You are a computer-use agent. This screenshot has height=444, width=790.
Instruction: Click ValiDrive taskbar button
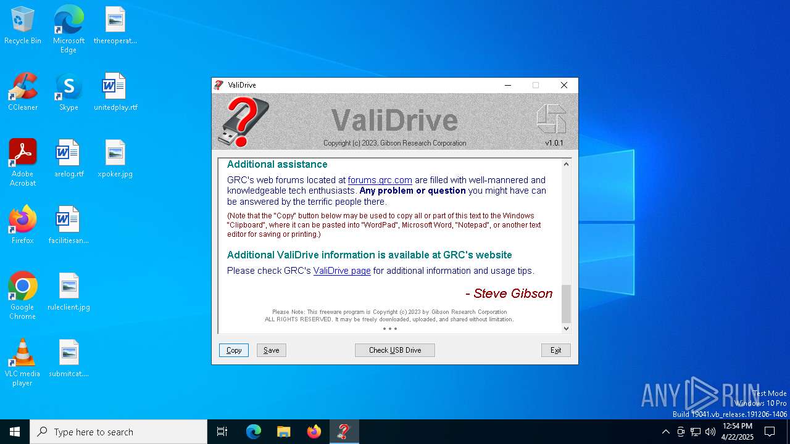click(x=344, y=432)
